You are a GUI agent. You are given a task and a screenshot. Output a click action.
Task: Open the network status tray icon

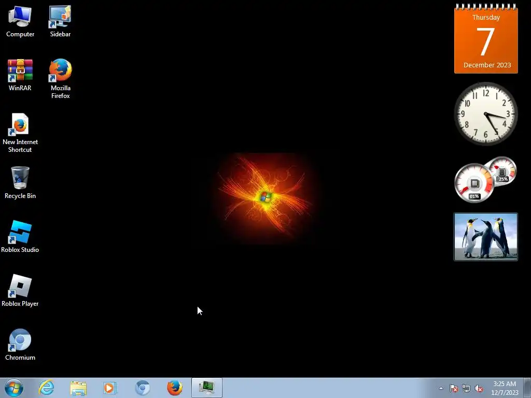466,388
